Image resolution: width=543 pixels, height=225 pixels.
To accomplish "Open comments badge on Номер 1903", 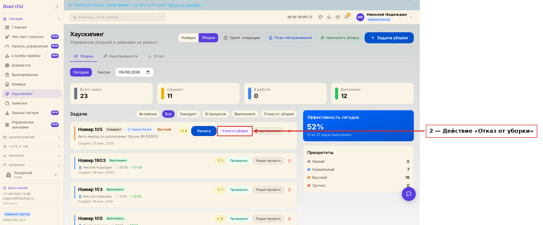I will (220, 161).
